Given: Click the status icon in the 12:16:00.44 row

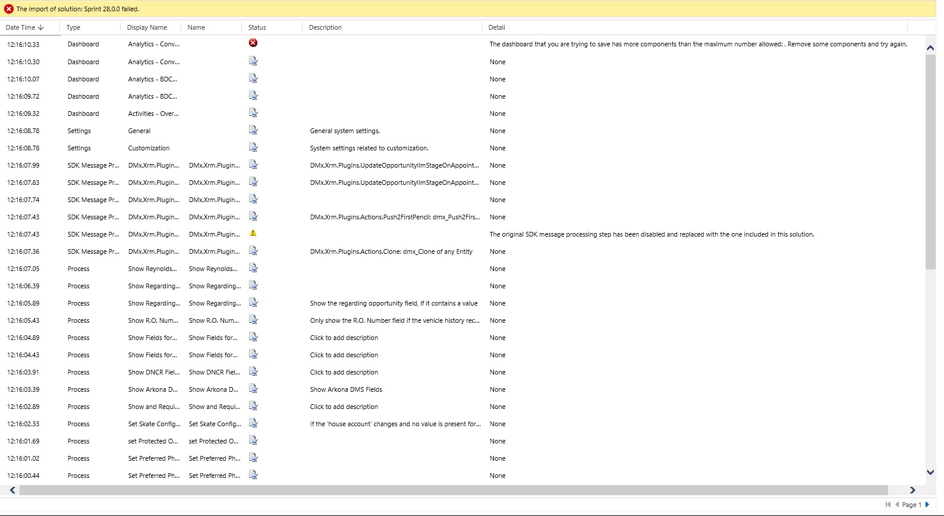Looking at the screenshot, I should [253, 474].
